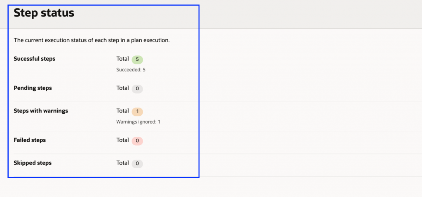422x197 pixels.
Task: Click 'Total' in the Pending steps row
Action: click(x=122, y=88)
